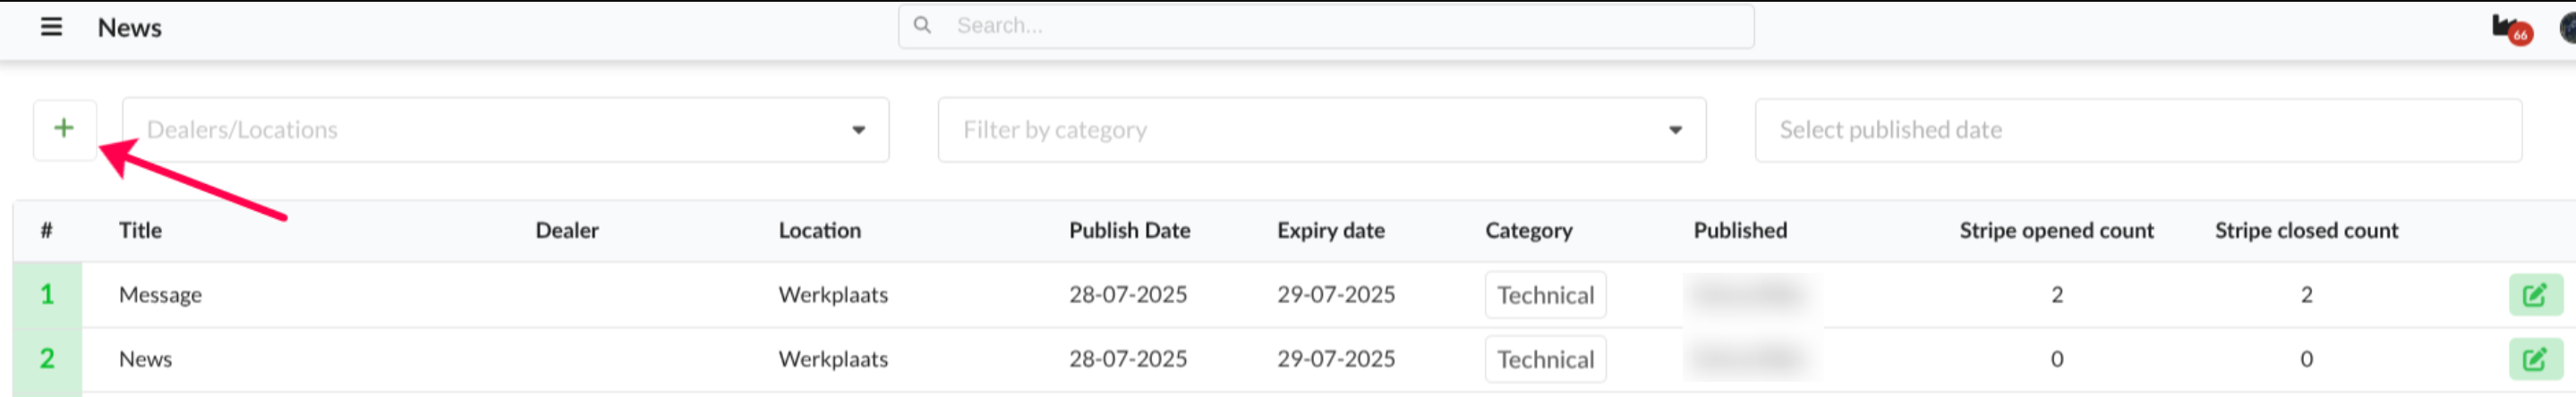Screen dimensions: 2576x397
Task: Focus the top Search field
Action: point(1326,26)
